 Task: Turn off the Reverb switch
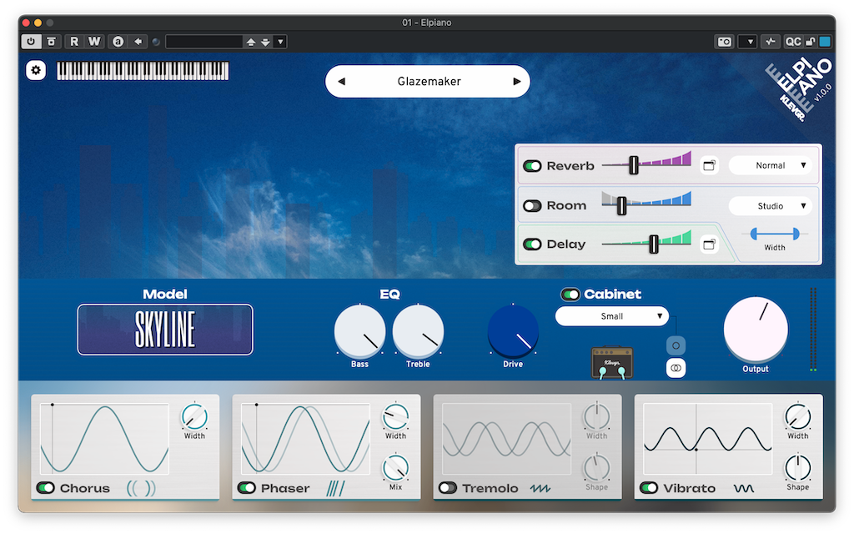tap(532, 166)
